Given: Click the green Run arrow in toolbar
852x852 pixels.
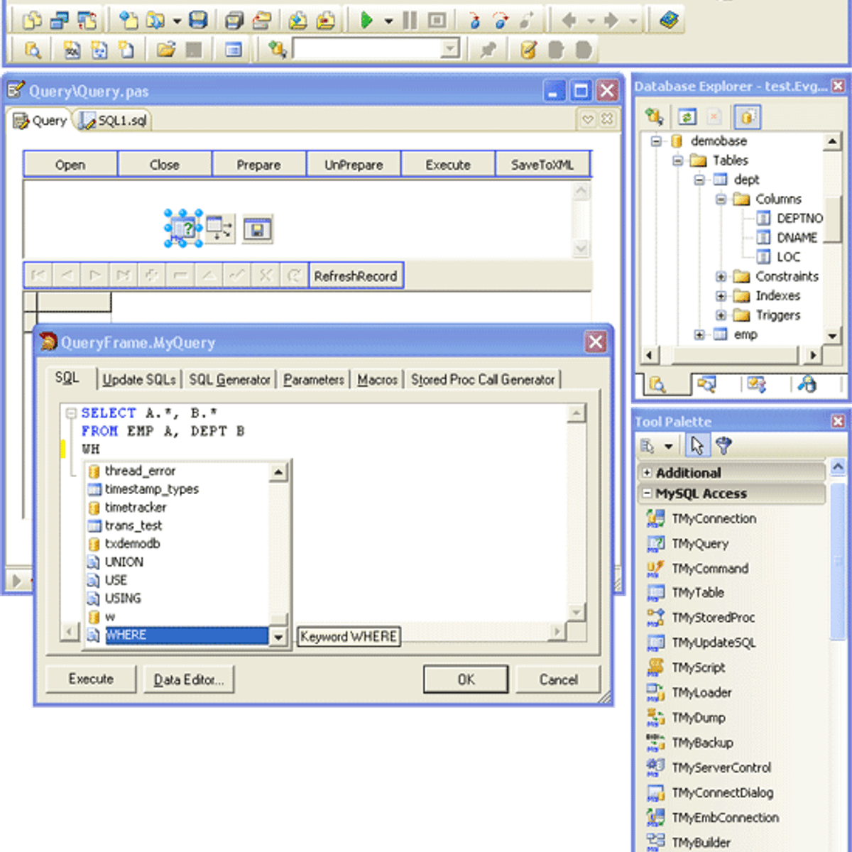Looking at the screenshot, I should [x=366, y=20].
